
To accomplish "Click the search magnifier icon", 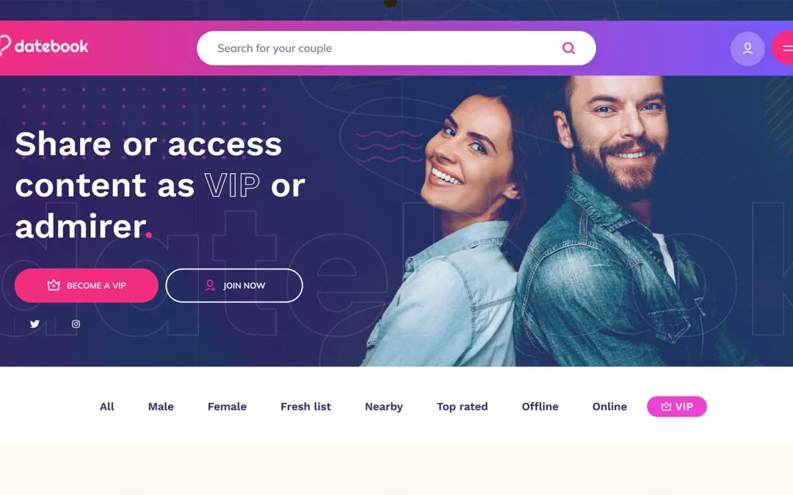I will 568,48.
